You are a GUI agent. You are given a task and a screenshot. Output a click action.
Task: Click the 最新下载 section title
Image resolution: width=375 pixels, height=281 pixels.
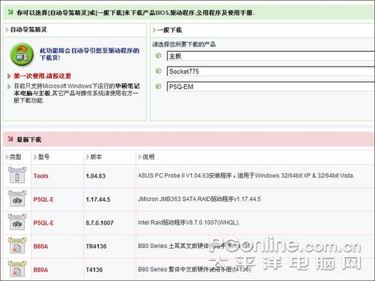(28, 139)
